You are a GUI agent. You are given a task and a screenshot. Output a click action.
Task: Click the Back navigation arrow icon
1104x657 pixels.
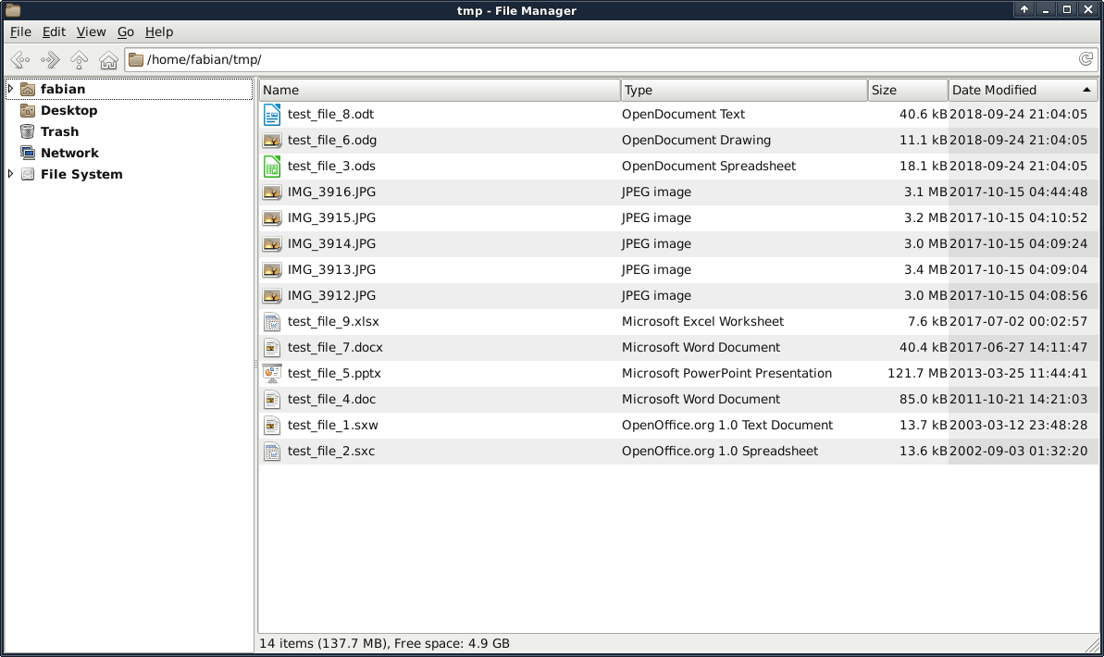[x=20, y=60]
